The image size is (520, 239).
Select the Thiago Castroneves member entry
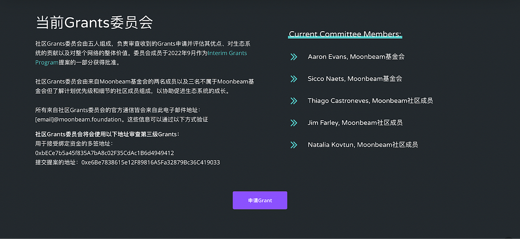(370, 101)
